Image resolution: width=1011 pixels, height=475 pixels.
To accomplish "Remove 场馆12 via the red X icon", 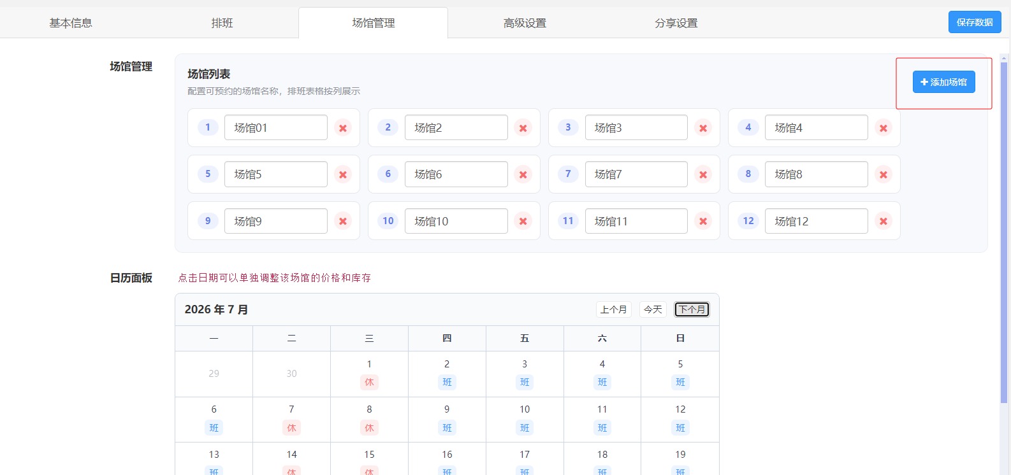I will [884, 221].
